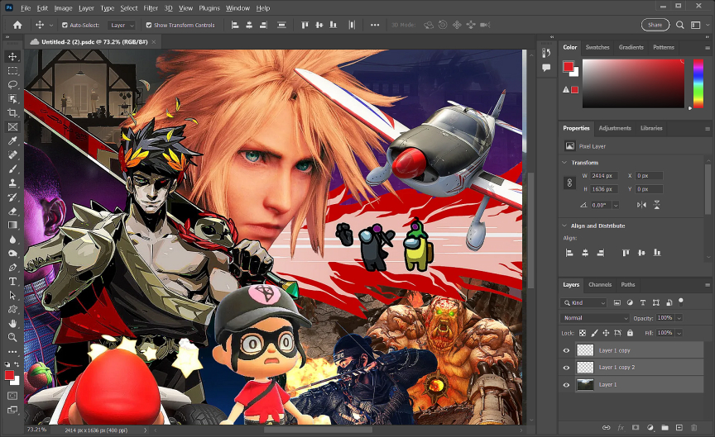The image size is (715, 437).
Task: Open the Image menu
Action: click(x=63, y=8)
